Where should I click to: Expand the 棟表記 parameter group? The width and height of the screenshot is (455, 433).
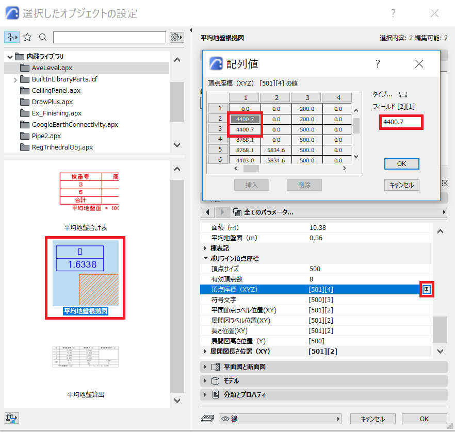[x=205, y=248]
